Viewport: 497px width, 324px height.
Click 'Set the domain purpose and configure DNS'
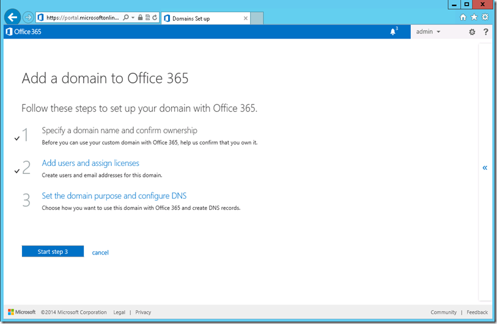[x=114, y=196]
